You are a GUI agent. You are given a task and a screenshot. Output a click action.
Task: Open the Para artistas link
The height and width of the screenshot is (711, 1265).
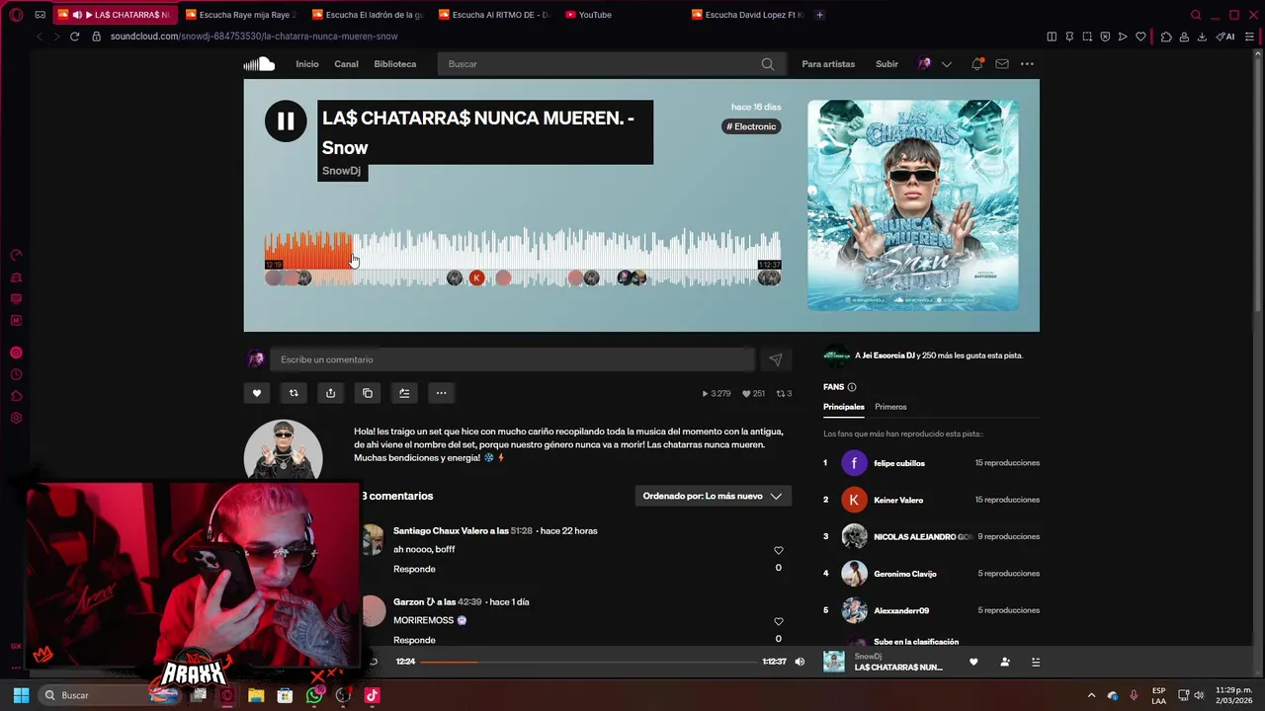828,64
